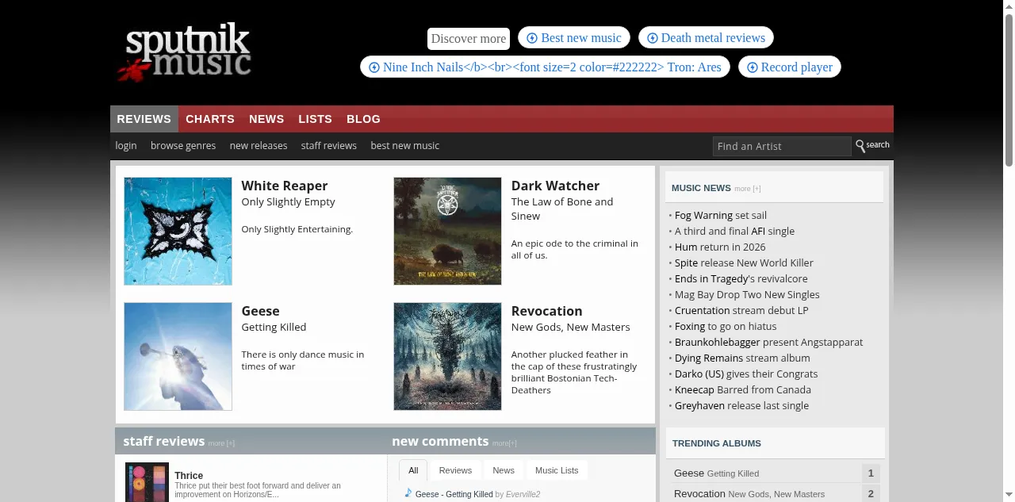Open White Reaper review title
Image resolution: width=1015 pixels, height=502 pixels.
[285, 186]
